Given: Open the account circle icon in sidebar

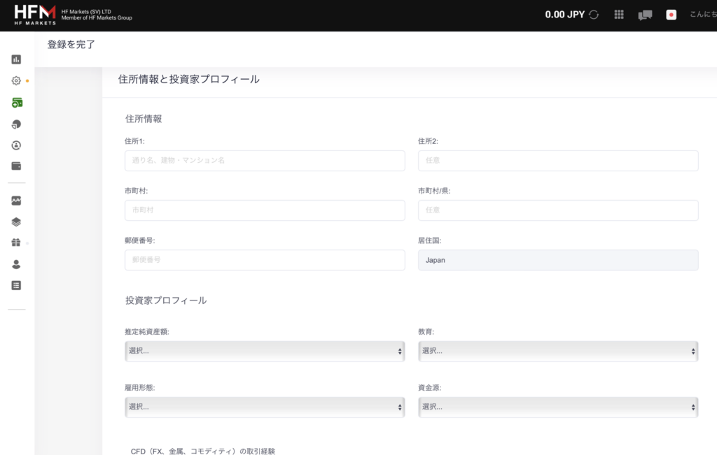Looking at the screenshot, I should click(x=16, y=145).
